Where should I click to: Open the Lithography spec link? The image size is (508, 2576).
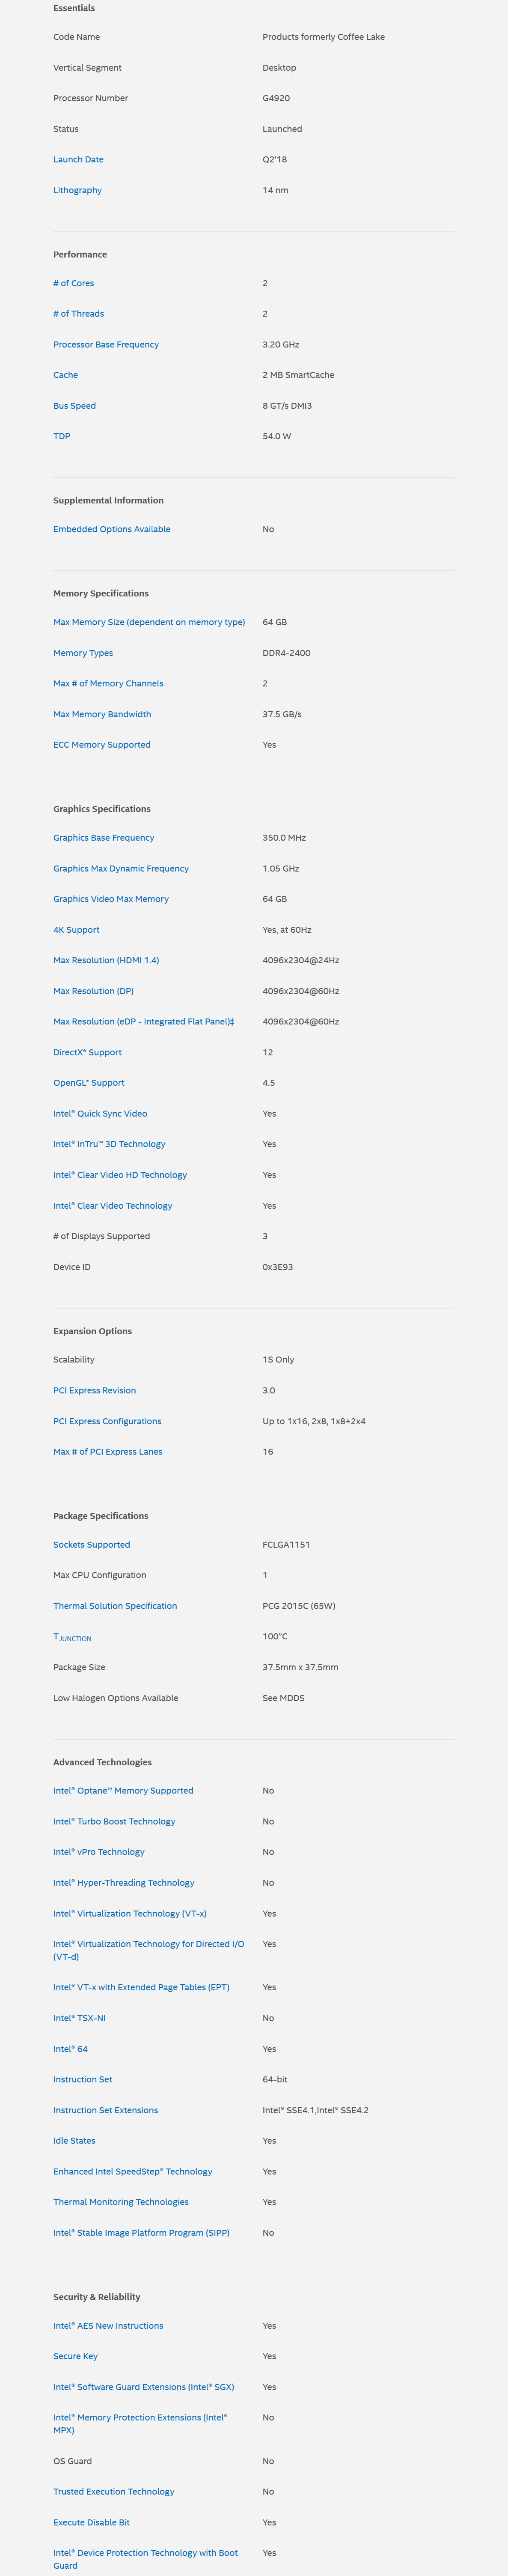tap(77, 190)
